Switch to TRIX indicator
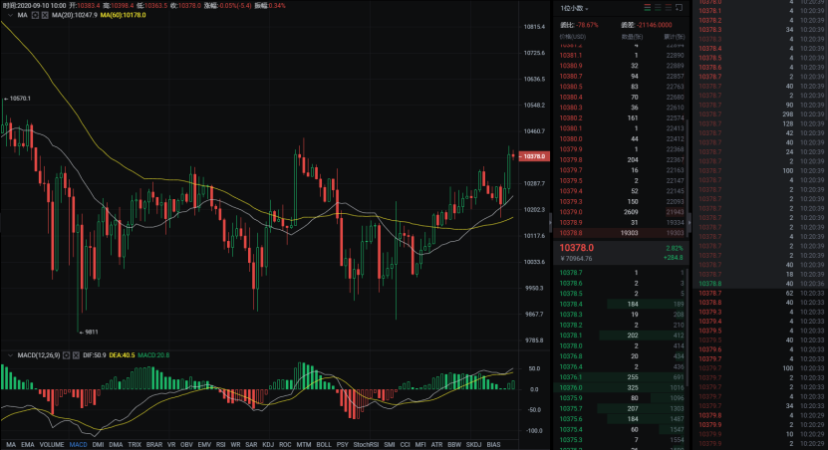The width and height of the screenshot is (828, 450). click(x=135, y=445)
